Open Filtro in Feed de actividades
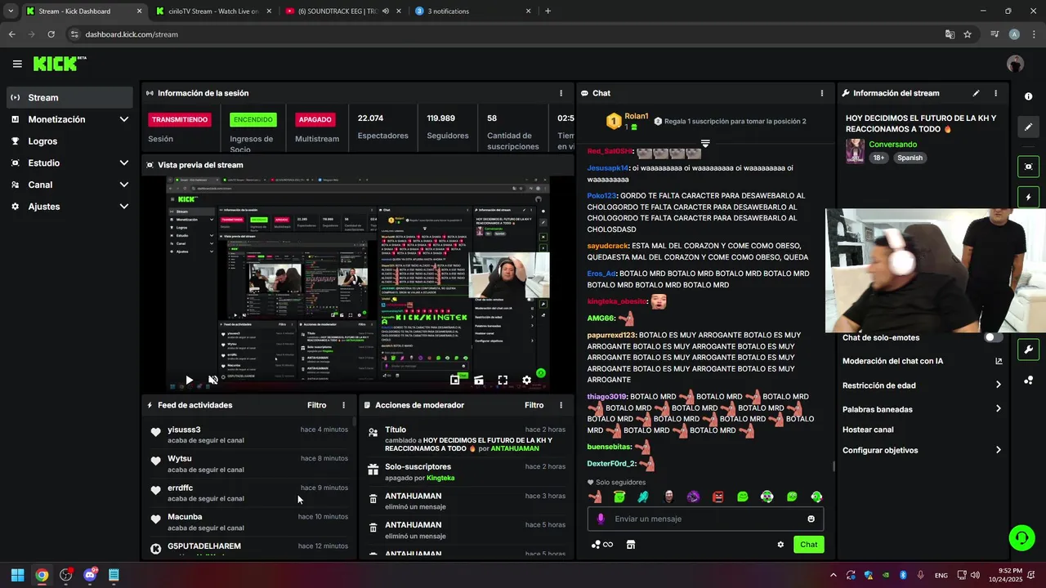Image resolution: width=1046 pixels, height=588 pixels. pos(317,405)
